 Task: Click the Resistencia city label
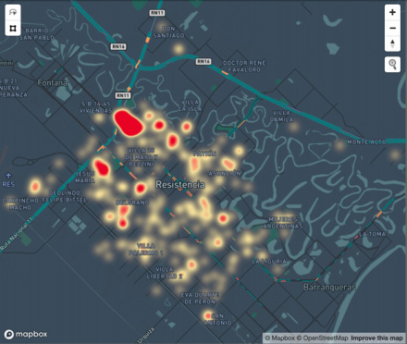(x=180, y=185)
